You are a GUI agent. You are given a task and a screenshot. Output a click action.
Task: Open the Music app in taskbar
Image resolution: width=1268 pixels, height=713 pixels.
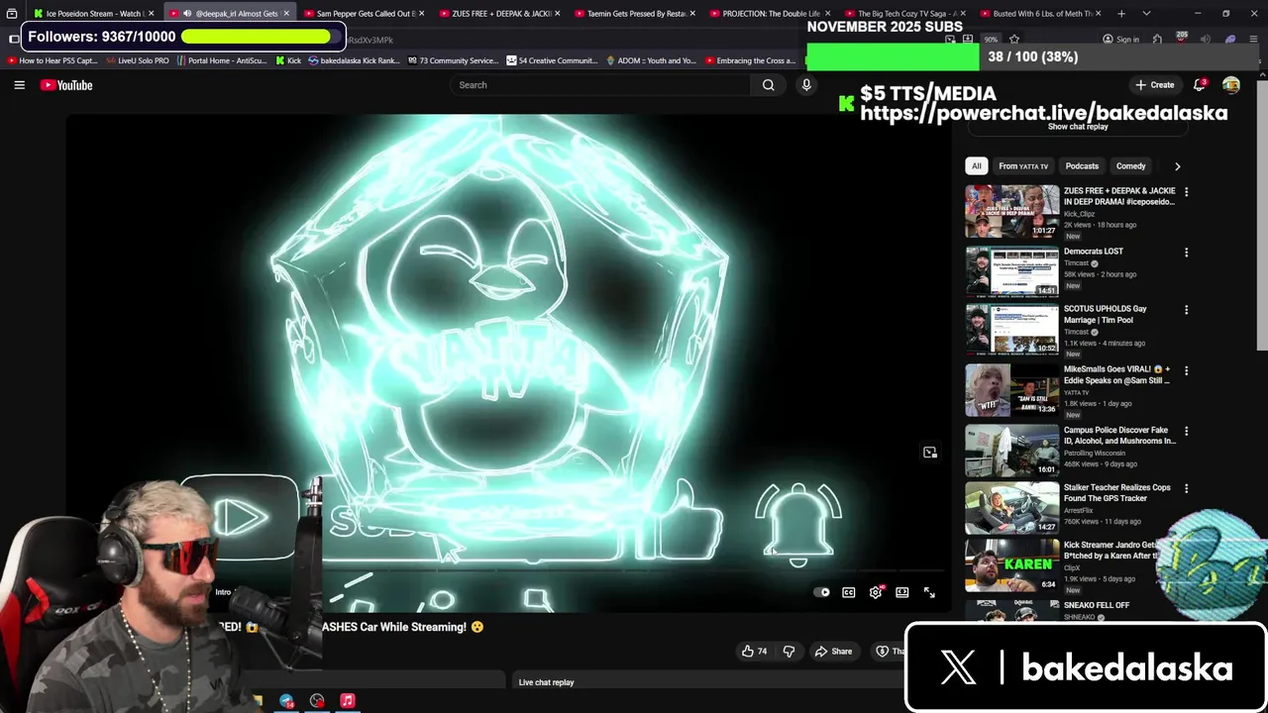pos(348,700)
